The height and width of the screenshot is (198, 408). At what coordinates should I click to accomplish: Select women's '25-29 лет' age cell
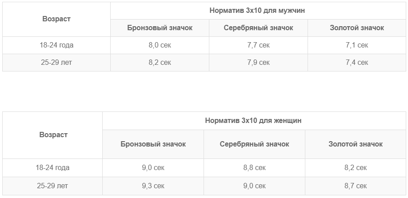tap(52, 186)
